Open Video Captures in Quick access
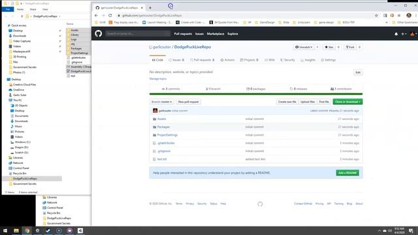Screen dimensions: 418x235 click(22, 41)
